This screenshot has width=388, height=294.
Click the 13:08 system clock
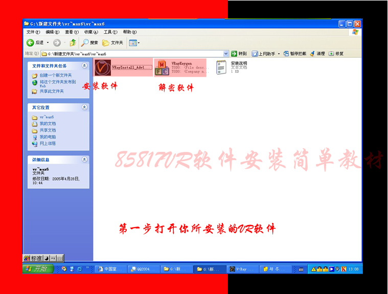(x=353, y=269)
